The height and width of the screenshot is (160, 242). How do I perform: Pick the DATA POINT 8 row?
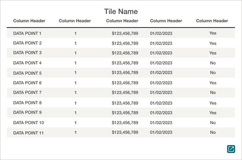click(121, 103)
